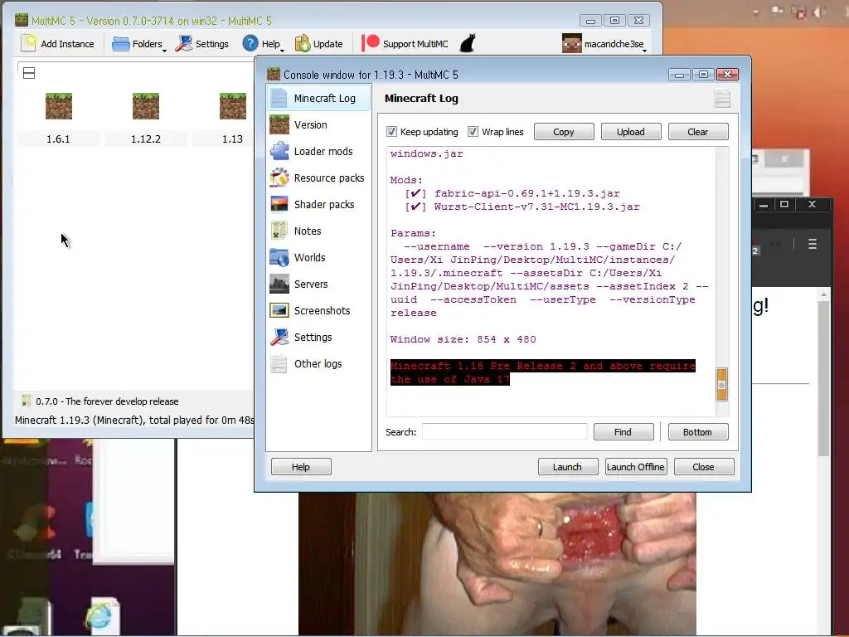Select Minecraft Log page in sidebar
This screenshot has height=637, width=849.
(x=318, y=98)
